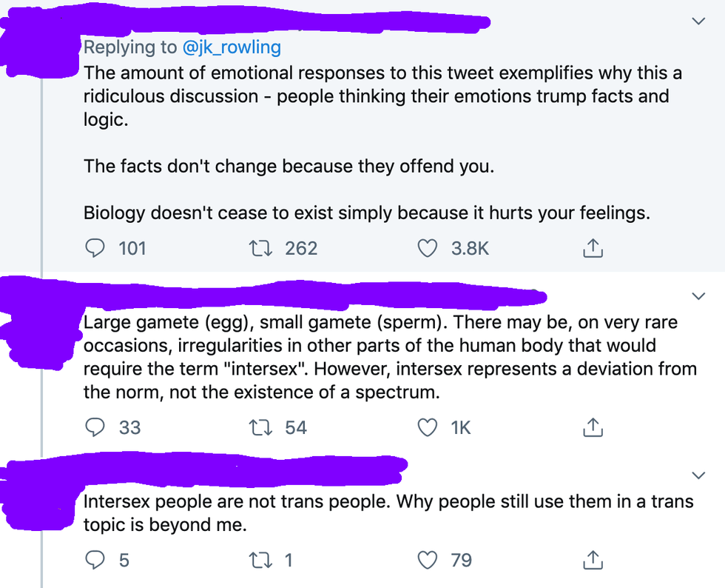Like the tweet with 79 likes
The width and height of the screenshot is (725, 588).
(428, 560)
